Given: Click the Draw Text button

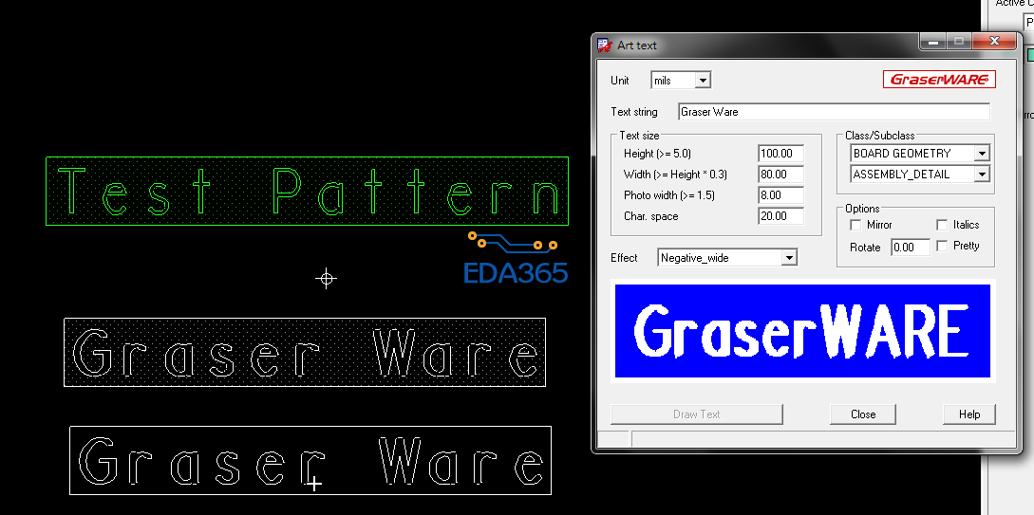Looking at the screenshot, I should (696, 414).
